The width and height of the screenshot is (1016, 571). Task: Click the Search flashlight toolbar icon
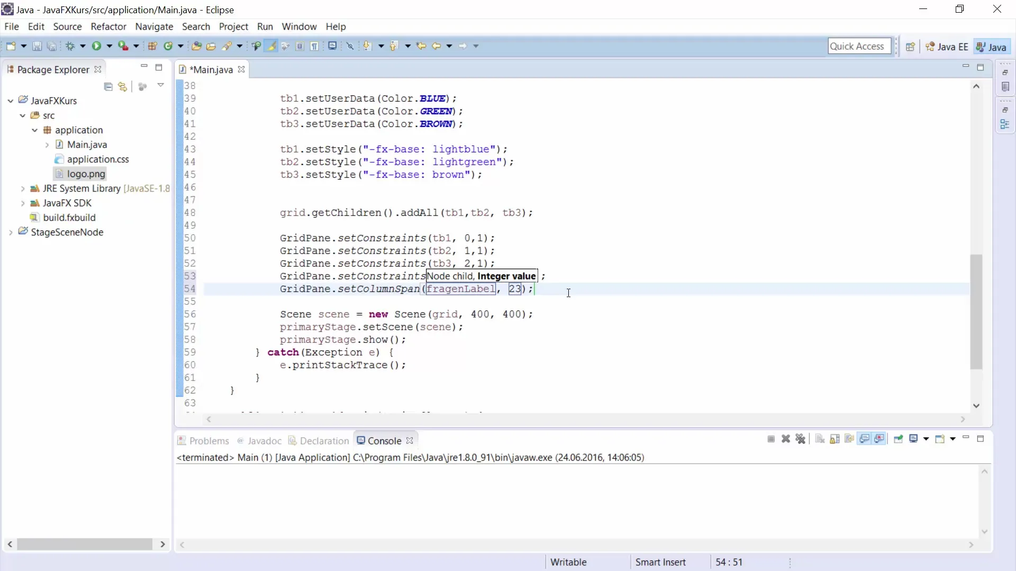click(x=227, y=46)
